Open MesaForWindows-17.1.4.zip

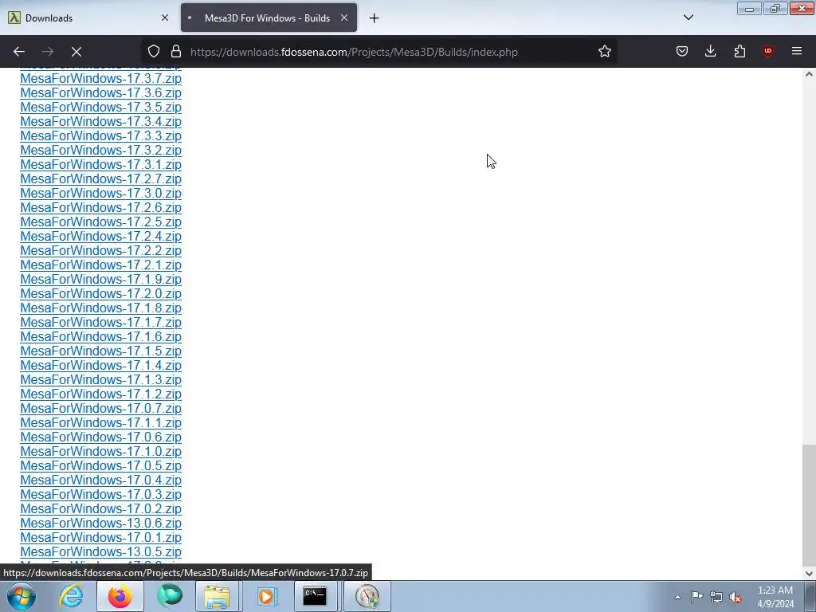[x=101, y=365]
